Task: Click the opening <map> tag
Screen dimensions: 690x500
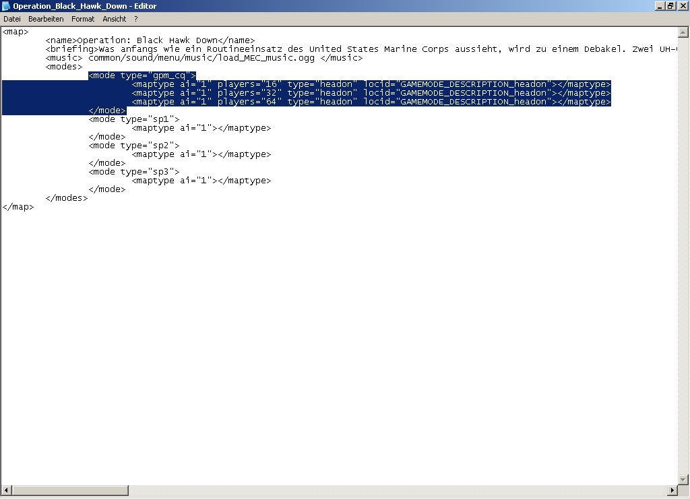Action: coord(15,32)
